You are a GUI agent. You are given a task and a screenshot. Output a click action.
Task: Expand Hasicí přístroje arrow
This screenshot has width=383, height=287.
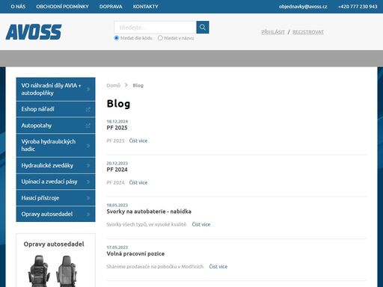tap(88, 198)
